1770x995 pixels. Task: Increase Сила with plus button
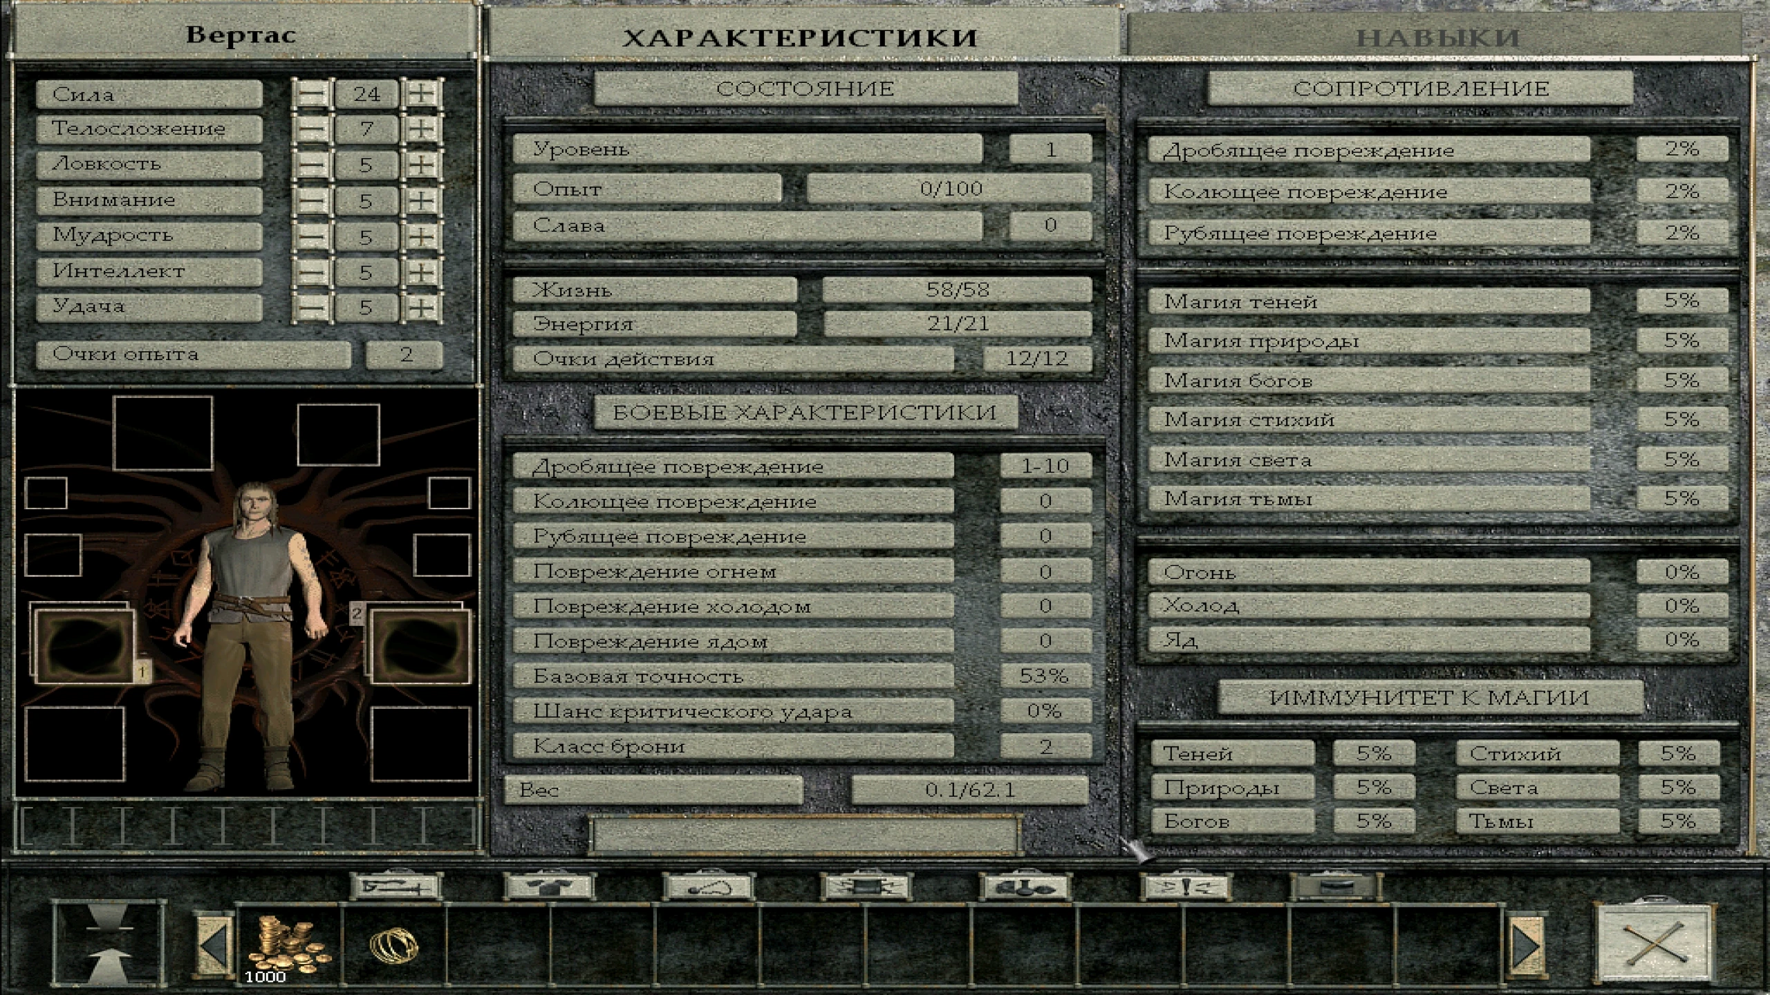coord(421,93)
